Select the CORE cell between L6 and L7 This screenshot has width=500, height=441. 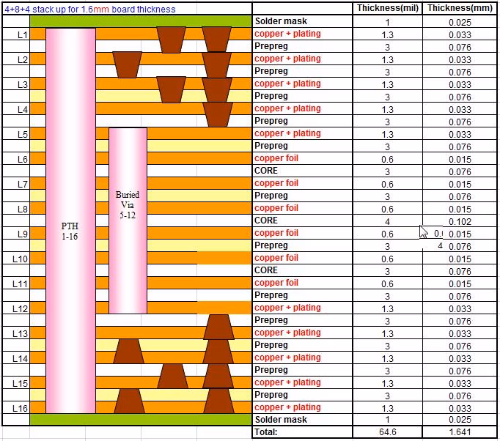click(302, 171)
